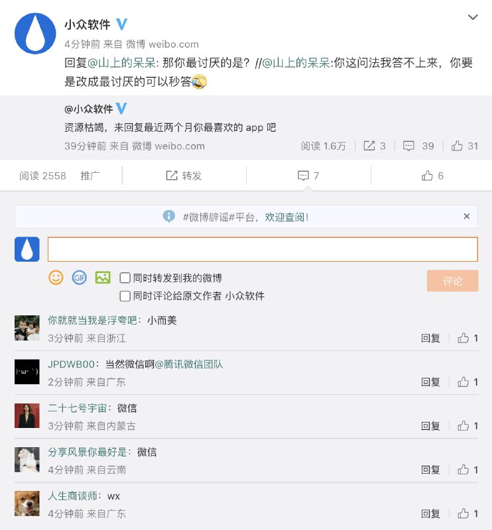Reply to JPDWB00's comment

click(430, 382)
